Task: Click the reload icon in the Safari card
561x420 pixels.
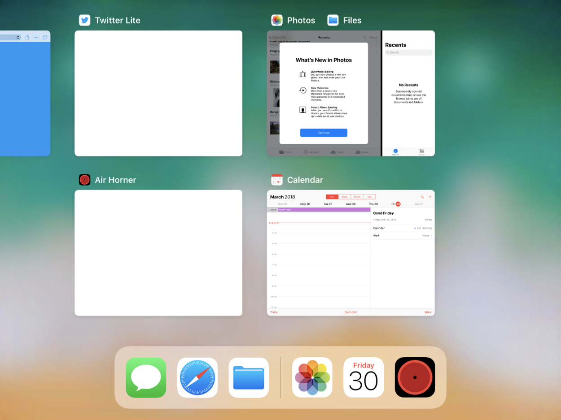Action: coord(18,37)
